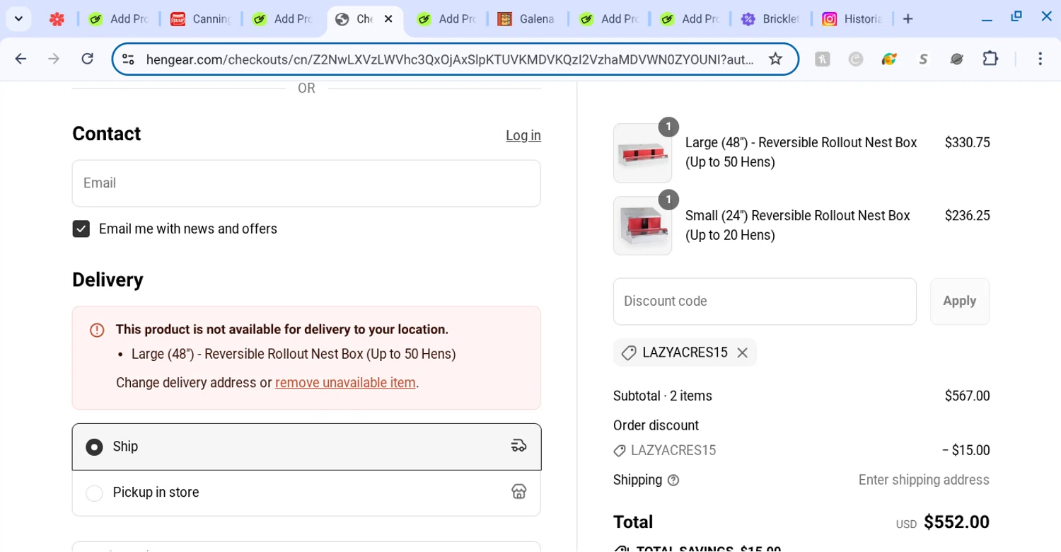
Task: Click the remove unavailable item link
Action: coord(345,383)
